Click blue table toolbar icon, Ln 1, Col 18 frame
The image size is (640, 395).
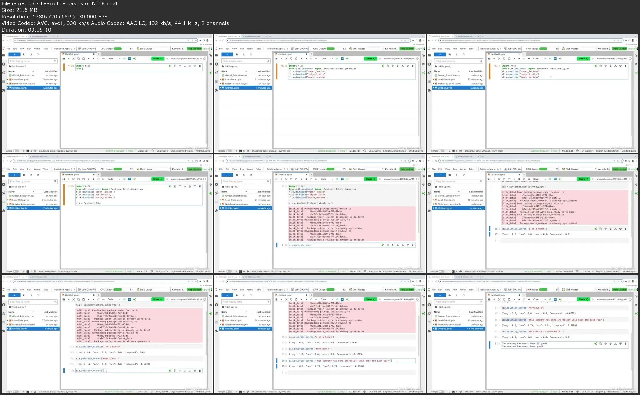click(342, 179)
